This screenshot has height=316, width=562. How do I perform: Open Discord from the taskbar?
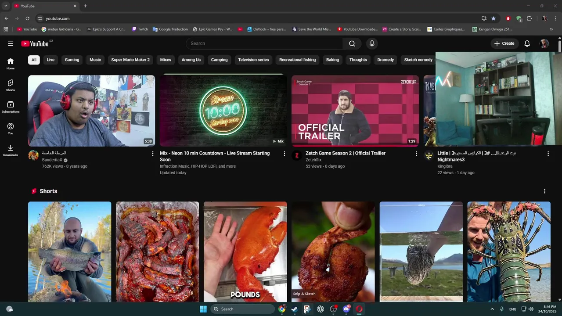pyautogui.click(x=346, y=309)
